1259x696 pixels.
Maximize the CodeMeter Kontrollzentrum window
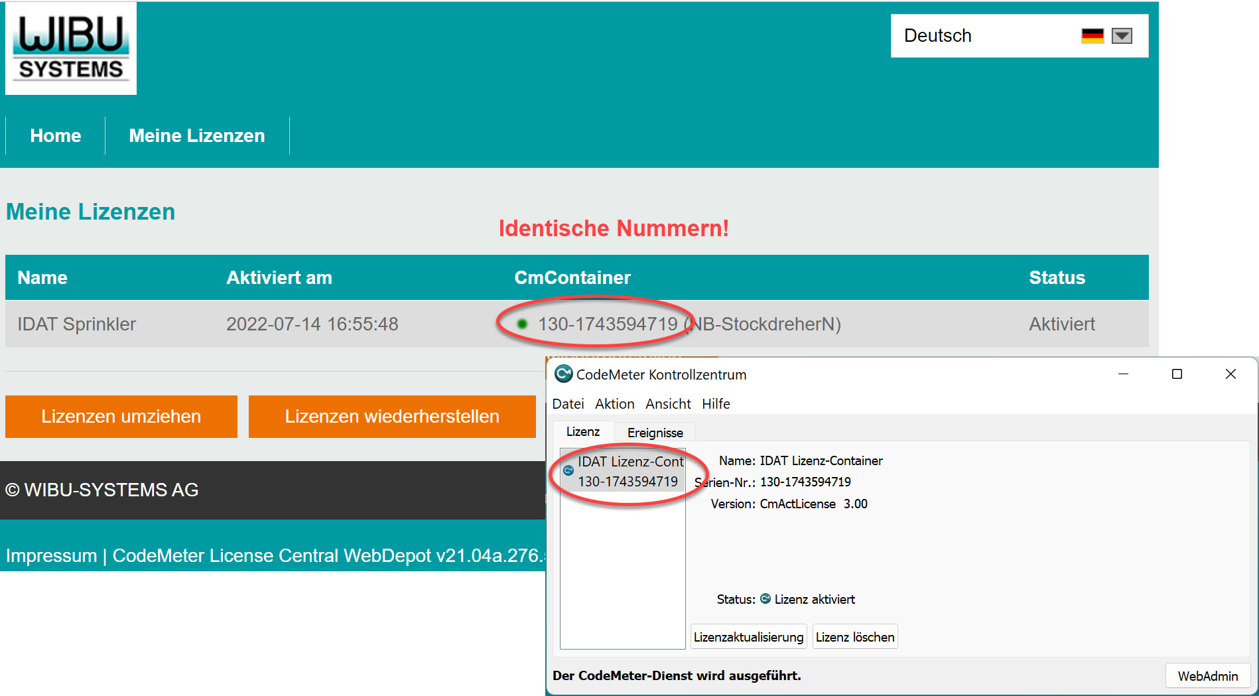click(1177, 374)
